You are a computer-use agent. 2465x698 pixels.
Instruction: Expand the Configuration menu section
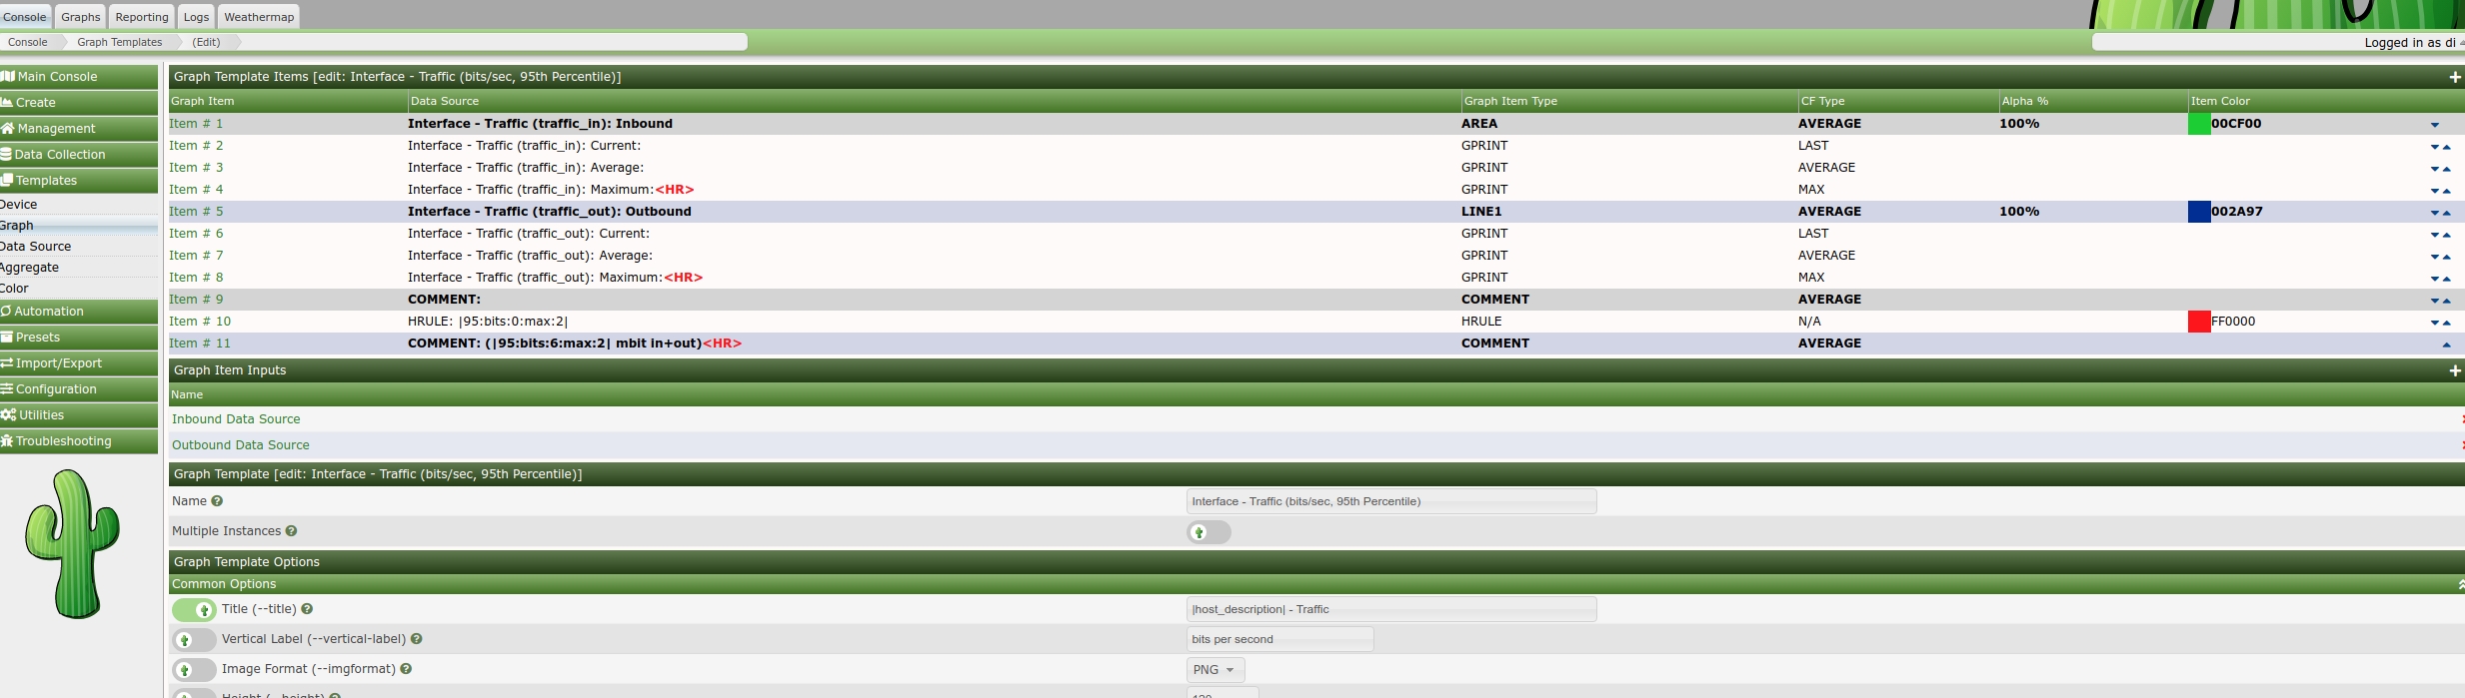click(x=79, y=389)
